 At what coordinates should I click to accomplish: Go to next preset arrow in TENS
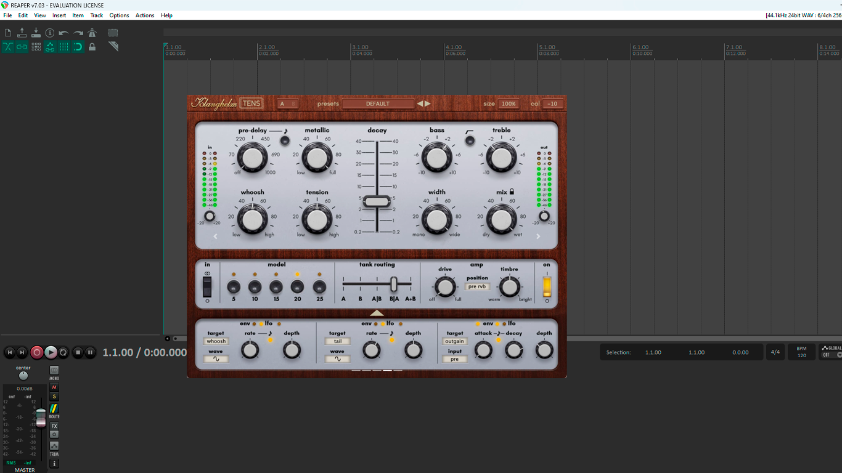click(428, 103)
